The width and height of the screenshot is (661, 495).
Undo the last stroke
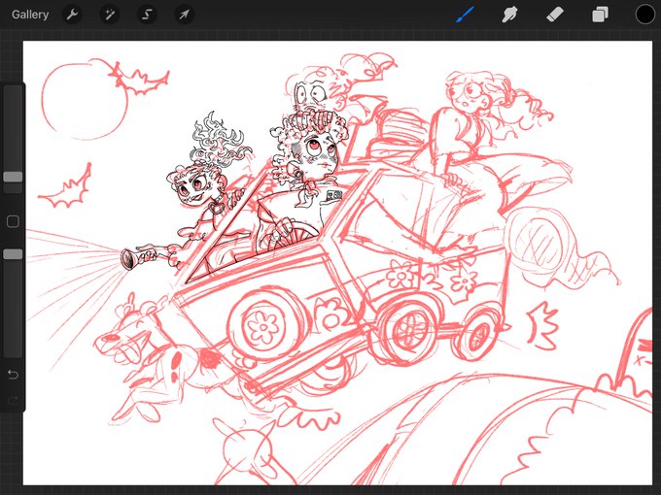[13, 375]
